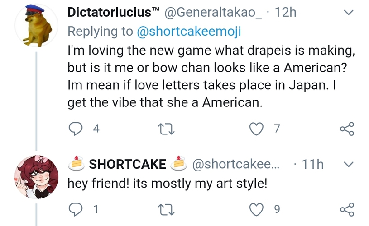Screen dimensions: 369x226
Task: Open the Dictatorlucius display name profile
Action: click(x=109, y=13)
